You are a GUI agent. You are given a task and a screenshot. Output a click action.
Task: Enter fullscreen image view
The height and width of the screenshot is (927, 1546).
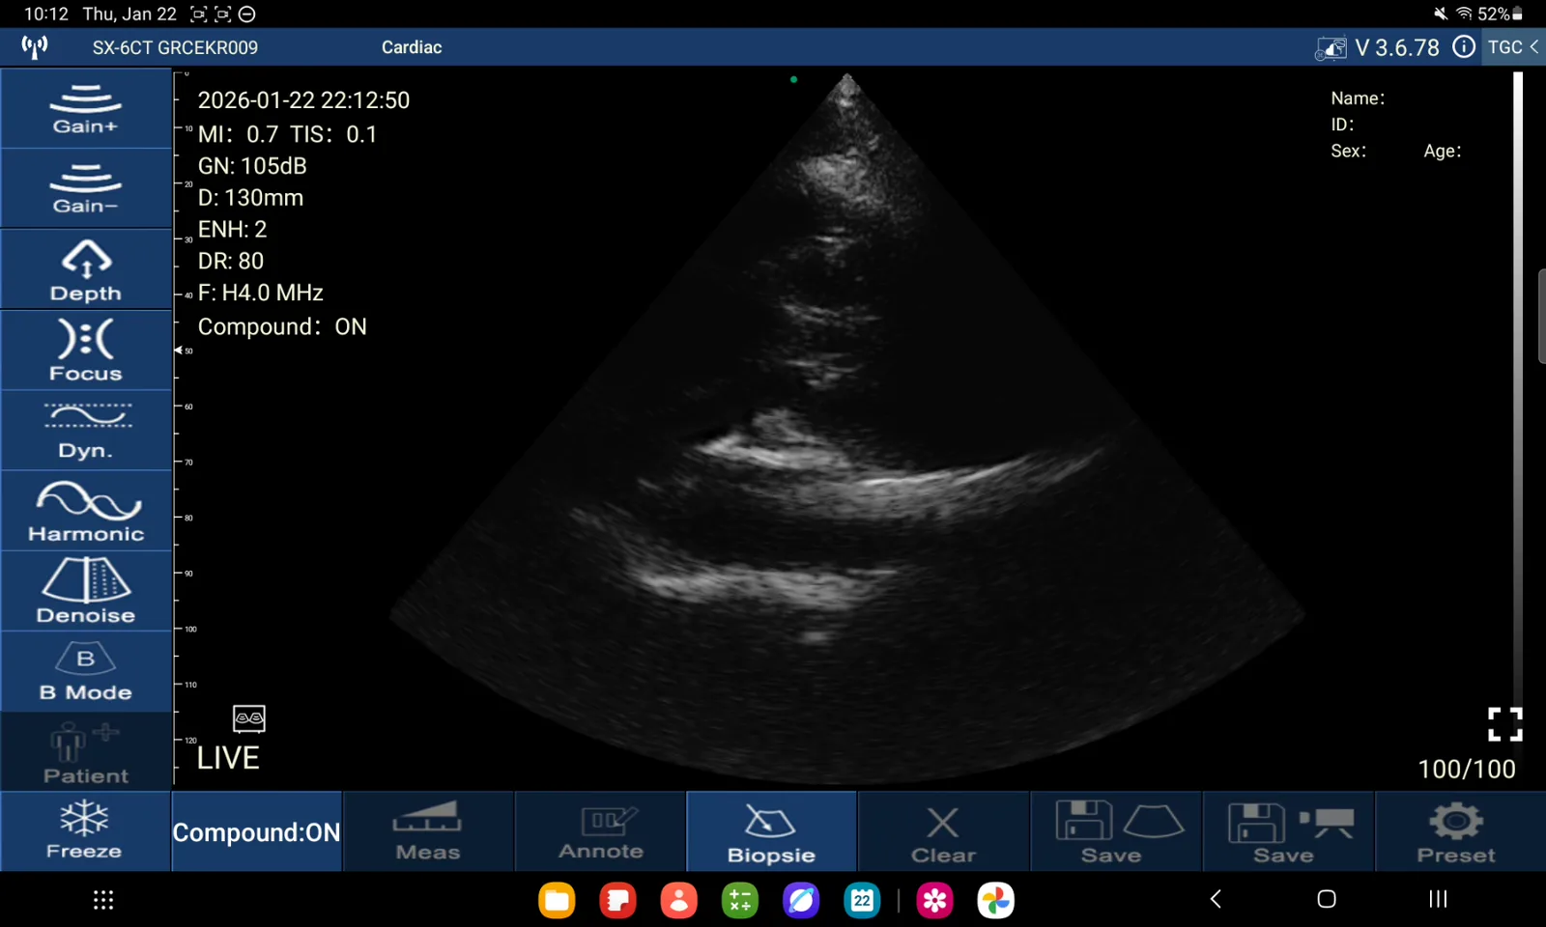(1504, 724)
